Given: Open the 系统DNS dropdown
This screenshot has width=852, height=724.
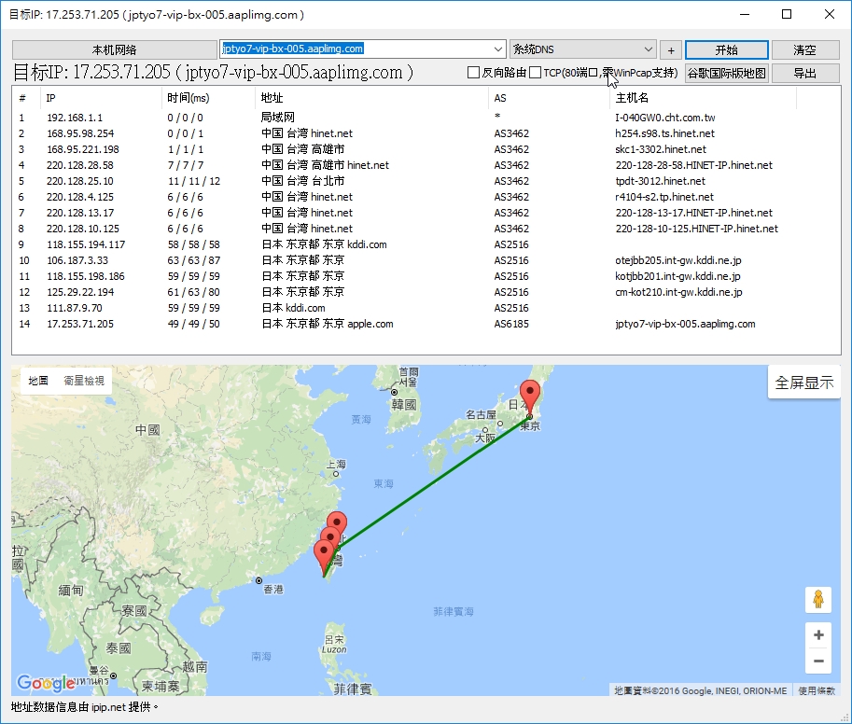Looking at the screenshot, I should click(583, 49).
